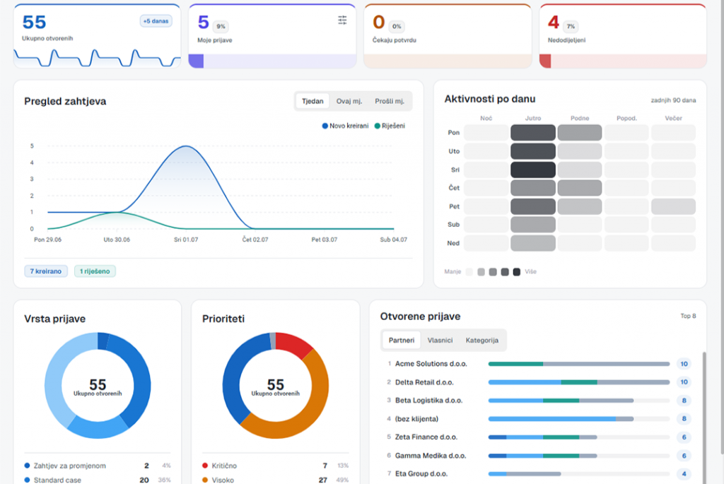This screenshot has width=724, height=484.
Task: Click the Sri Jutro heatmap cell
Action: (533, 170)
